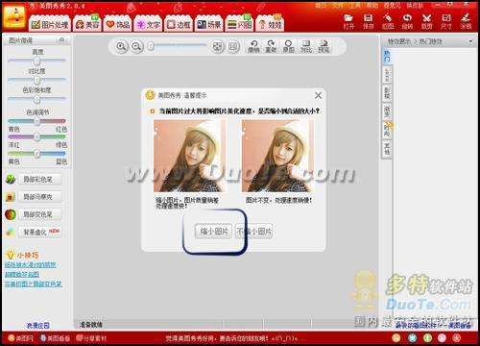480x346 pixels.
Task: Close the 温馨提示 dialog with X
Action: [318, 95]
